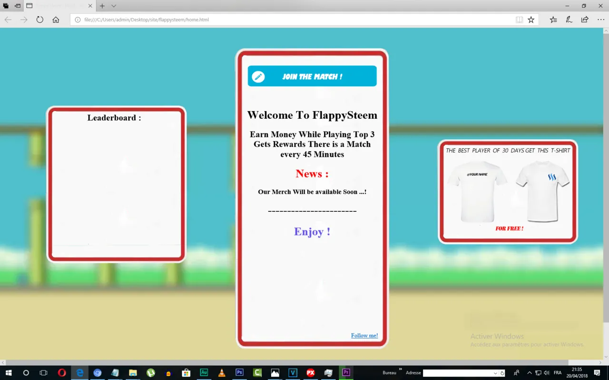Open the People icon in tray
The width and height of the screenshot is (609, 380).
[x=517, y=373]
